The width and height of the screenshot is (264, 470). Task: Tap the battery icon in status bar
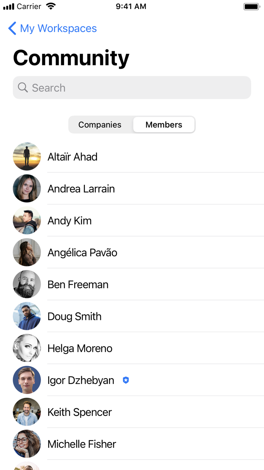pos(251,6)
